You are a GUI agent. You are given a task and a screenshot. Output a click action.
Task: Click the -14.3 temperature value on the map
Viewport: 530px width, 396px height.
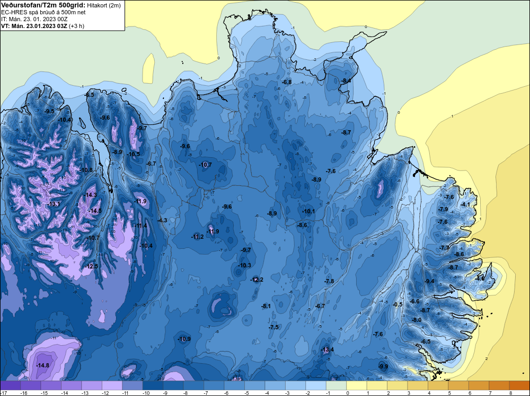(x=91, y=195)
